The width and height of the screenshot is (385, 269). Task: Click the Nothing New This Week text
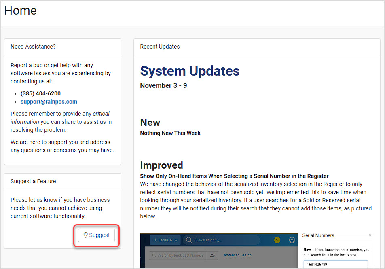point(170,133)
